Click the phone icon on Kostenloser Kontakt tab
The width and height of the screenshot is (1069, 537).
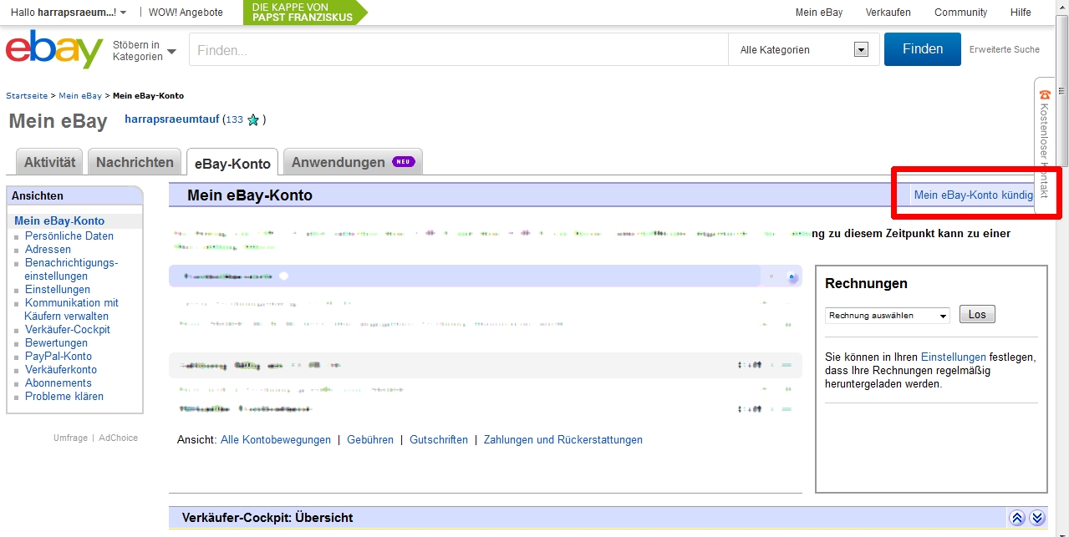click(x=1044, y=94)
